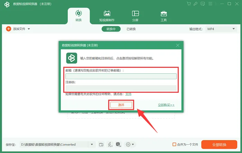Open the key registration icon

point(196,4)
